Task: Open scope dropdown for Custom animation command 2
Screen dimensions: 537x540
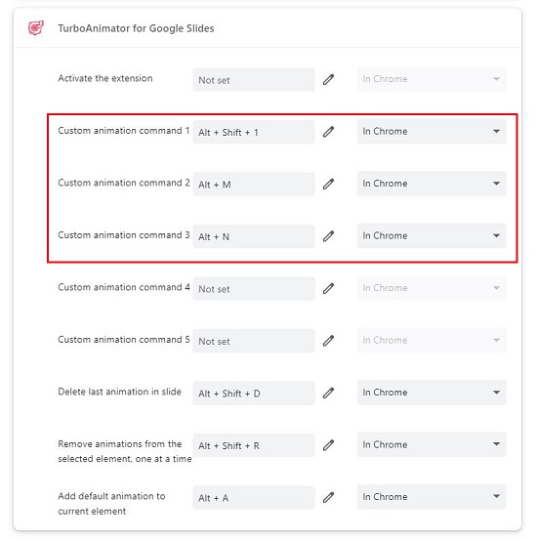Action: 432,184
